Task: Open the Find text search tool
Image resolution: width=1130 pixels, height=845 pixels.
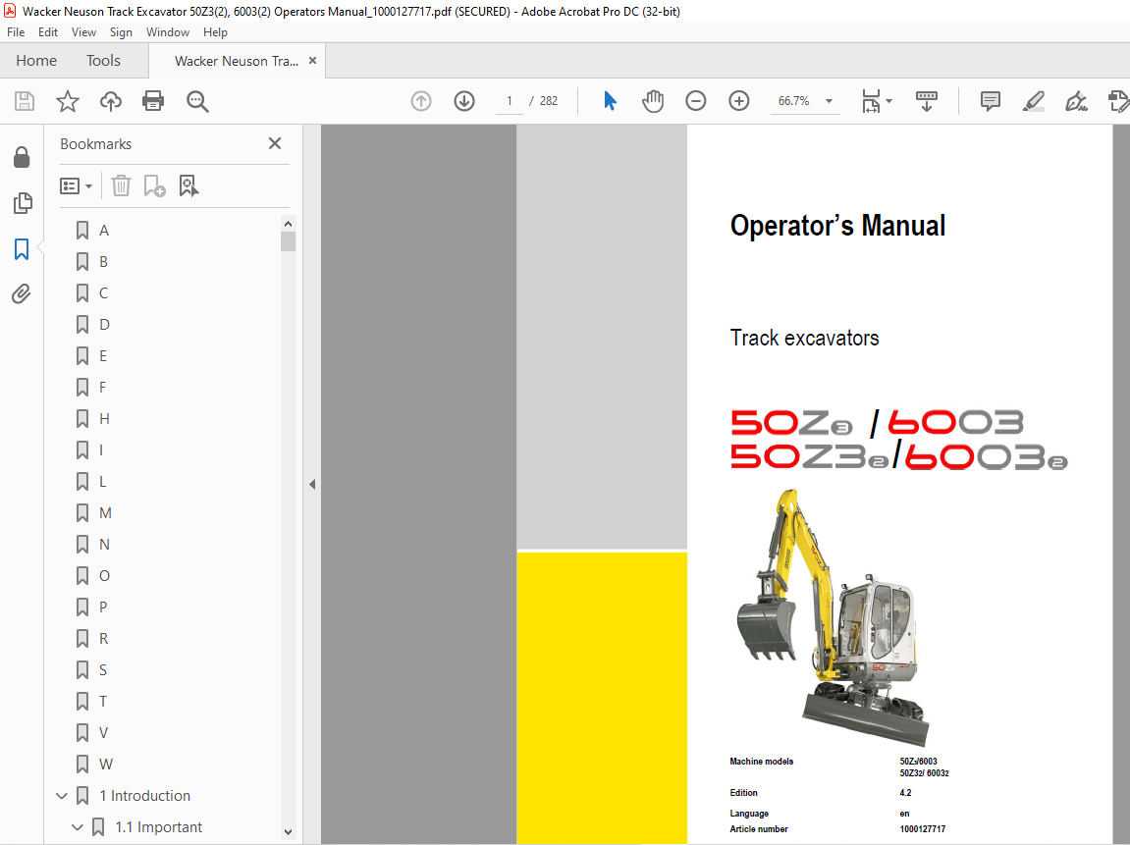Action: tap(197, 101)
